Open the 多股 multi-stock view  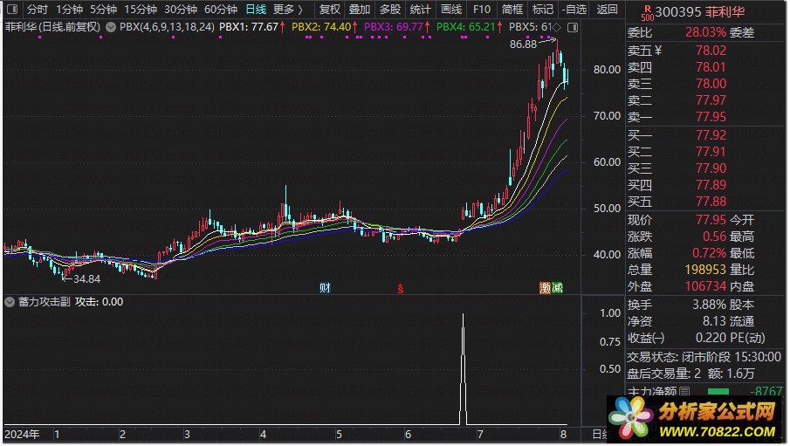pyautogui.click(x=390, y=9)
